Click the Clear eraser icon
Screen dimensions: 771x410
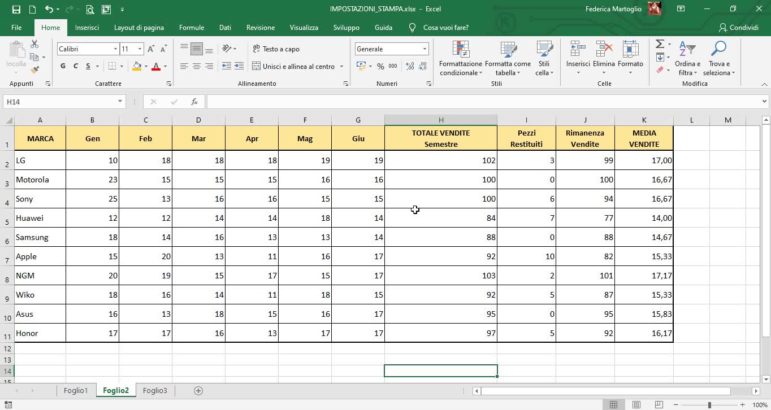pyautogui.click(x=660, y=70)
